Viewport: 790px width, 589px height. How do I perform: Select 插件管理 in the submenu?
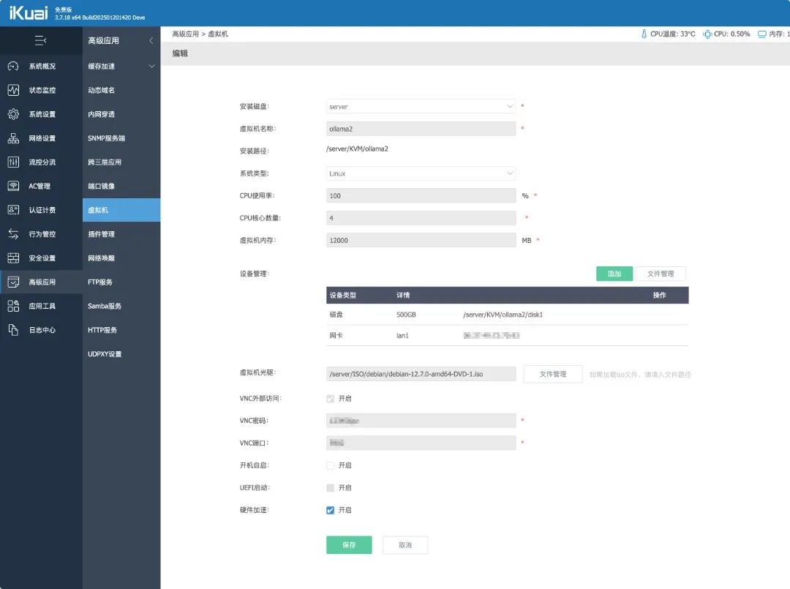tap(101, 234)
